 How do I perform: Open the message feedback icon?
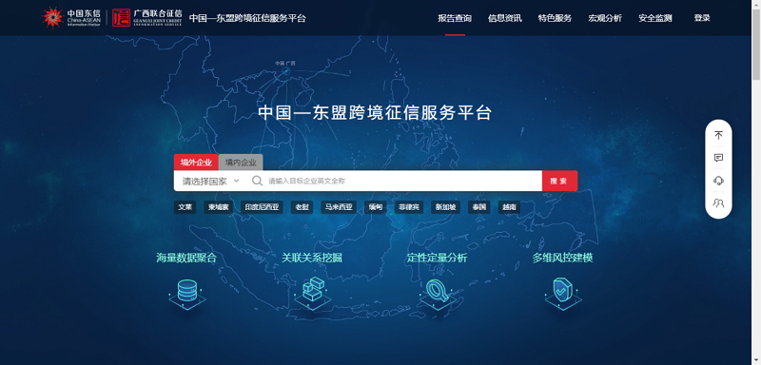(x=718, y=158)
